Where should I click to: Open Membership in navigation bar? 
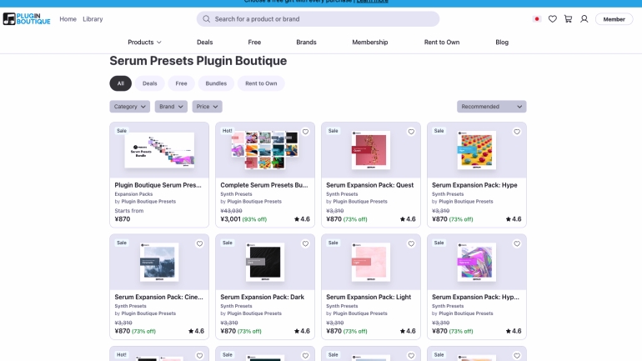pos(369,43)
